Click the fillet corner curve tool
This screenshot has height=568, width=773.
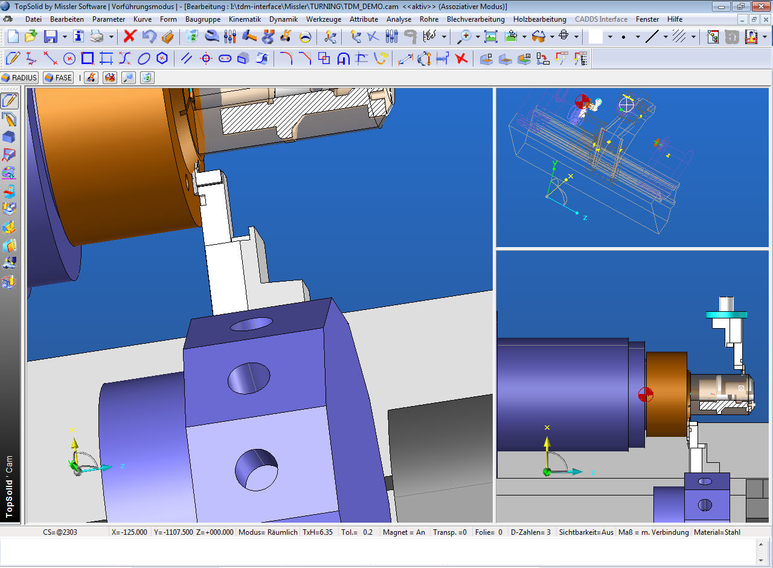[286, 59]
